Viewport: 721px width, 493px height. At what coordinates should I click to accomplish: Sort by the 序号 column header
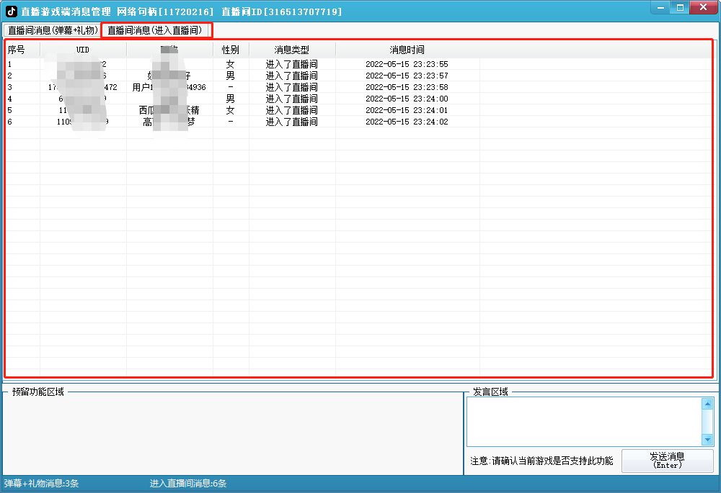coord(17,50)
